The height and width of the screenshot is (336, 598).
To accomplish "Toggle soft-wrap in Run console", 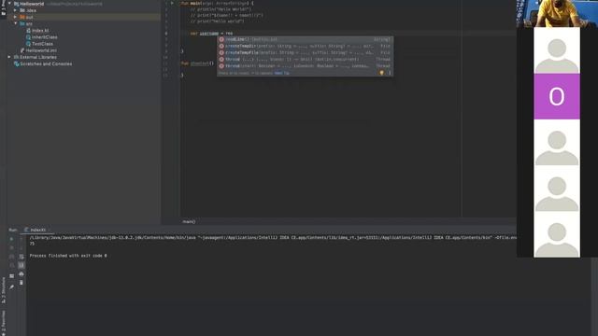I will click(21, 257).
